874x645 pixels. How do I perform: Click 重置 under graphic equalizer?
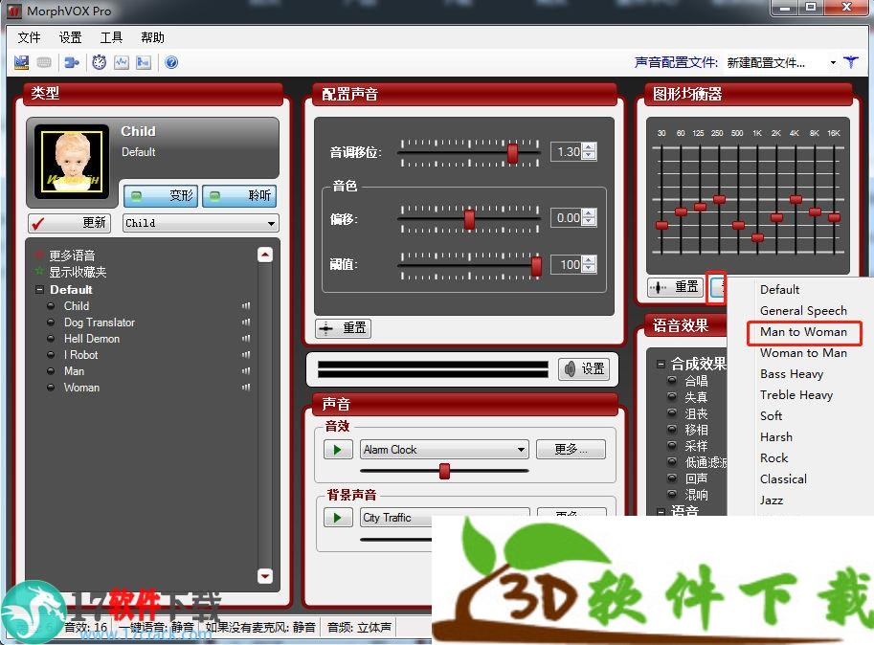(675, 287)
